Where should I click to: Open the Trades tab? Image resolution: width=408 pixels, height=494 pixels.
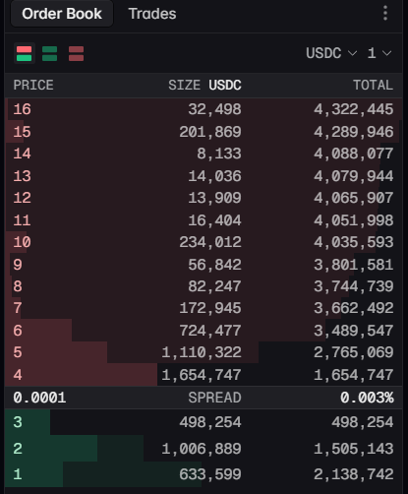(x=152, y=14)
